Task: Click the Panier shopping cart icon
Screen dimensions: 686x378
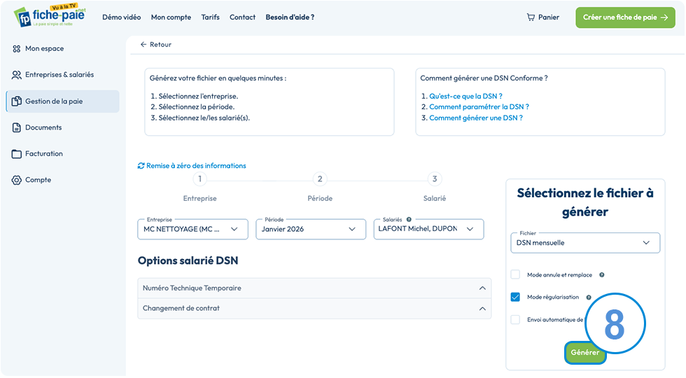Action: (531, 17)
